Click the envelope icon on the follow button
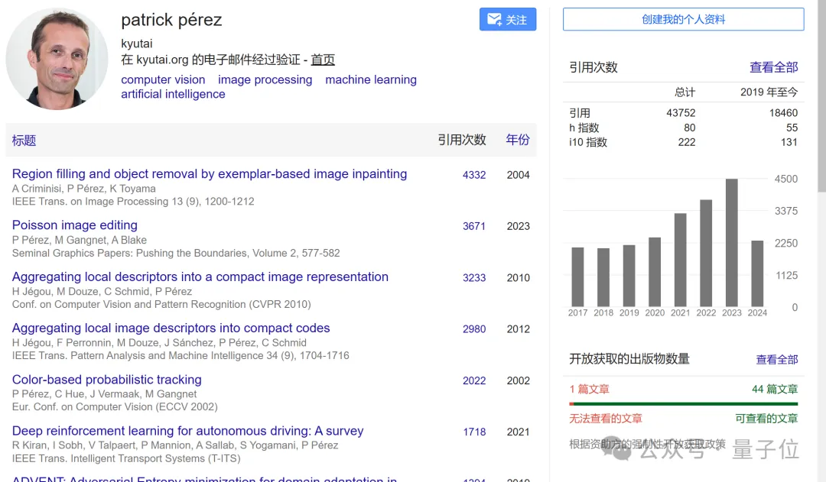This screenshot has height=482, width=826. 494,19
